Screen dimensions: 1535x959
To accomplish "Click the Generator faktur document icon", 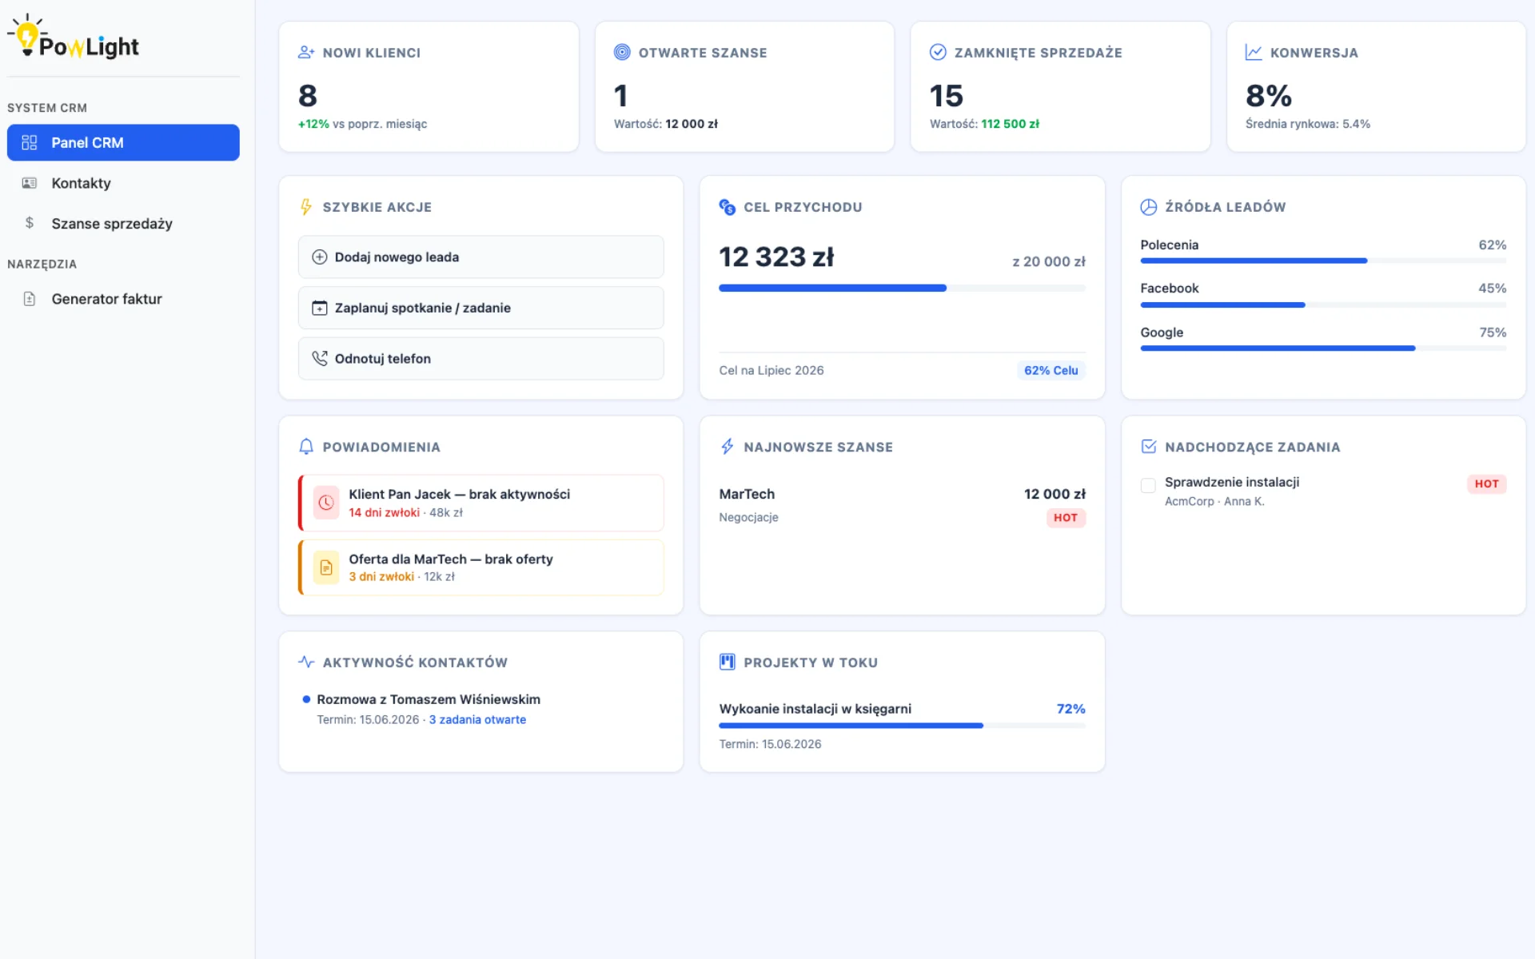I will tap(30, 299).
